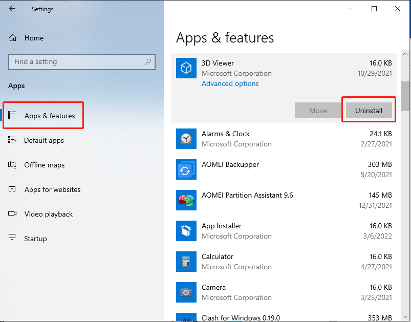
Task: Select the Clash for Windows entry
Action: pos(241,317)
